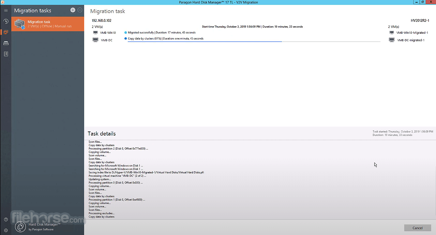
Task: Select the VMB-Win10 source VM name
Action: 108,33
